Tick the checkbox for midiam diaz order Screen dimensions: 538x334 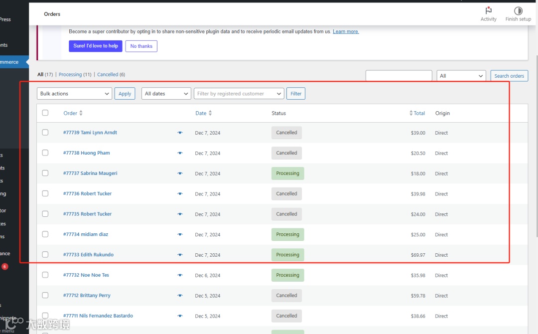tap(45, 234)
